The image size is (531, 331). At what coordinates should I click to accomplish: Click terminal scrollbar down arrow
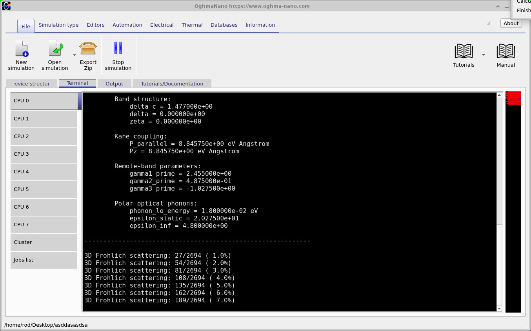click(499, 309)
